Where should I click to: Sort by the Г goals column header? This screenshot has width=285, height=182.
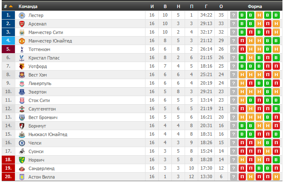point(206,6)
